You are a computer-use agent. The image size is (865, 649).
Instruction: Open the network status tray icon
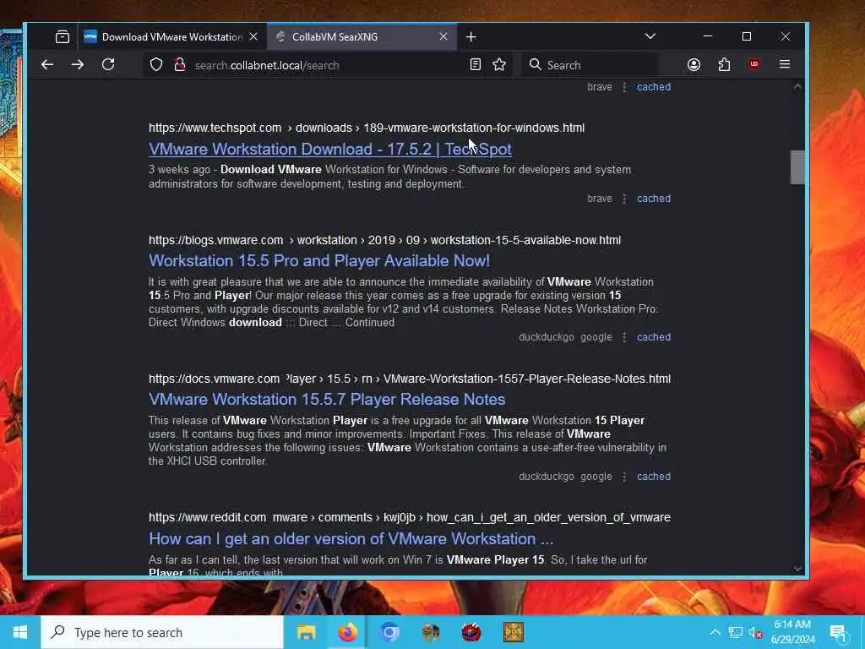pos(736,632)
